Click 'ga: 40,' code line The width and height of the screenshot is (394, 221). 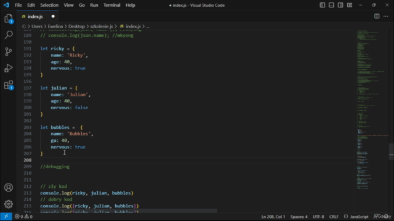click(60, 141)
